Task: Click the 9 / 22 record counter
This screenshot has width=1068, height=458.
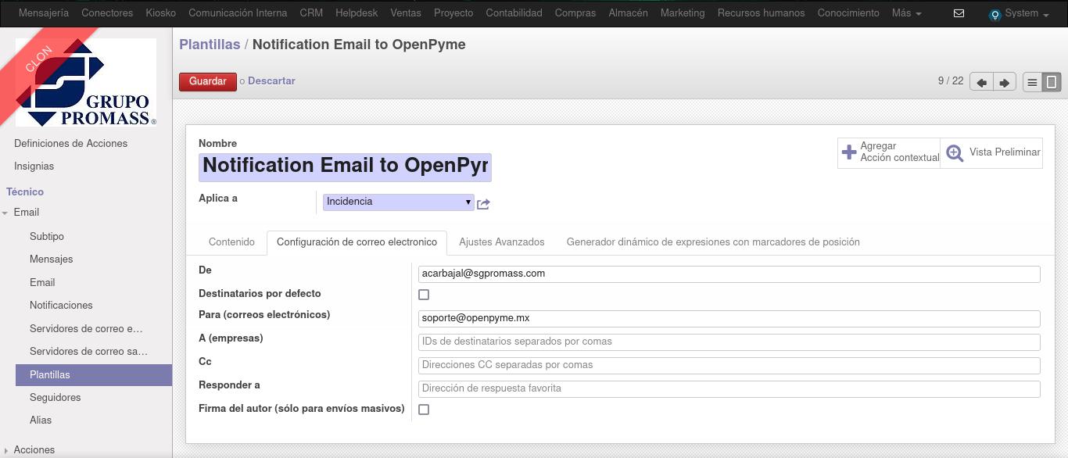Action: (951, 81)
